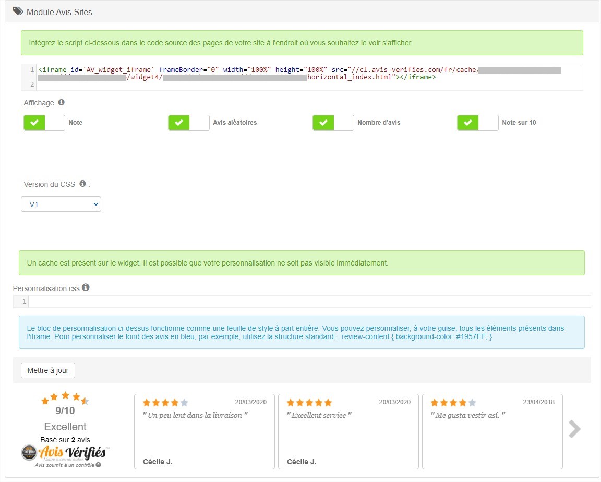Click the info icon beside "Personnalisation css"

point(86,287)
